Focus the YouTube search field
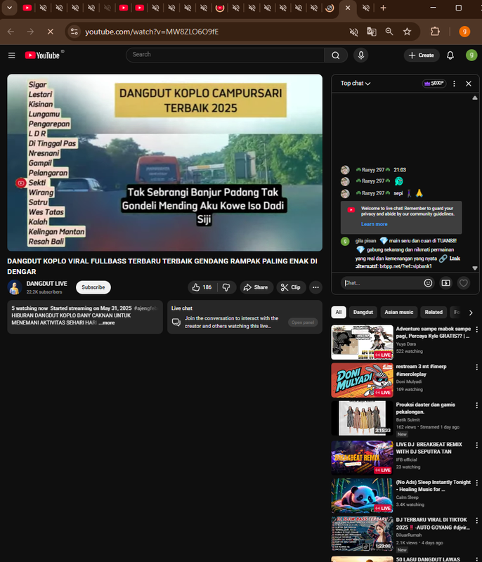This screenshot has height=562, width=482. click(x=225, y=55)
